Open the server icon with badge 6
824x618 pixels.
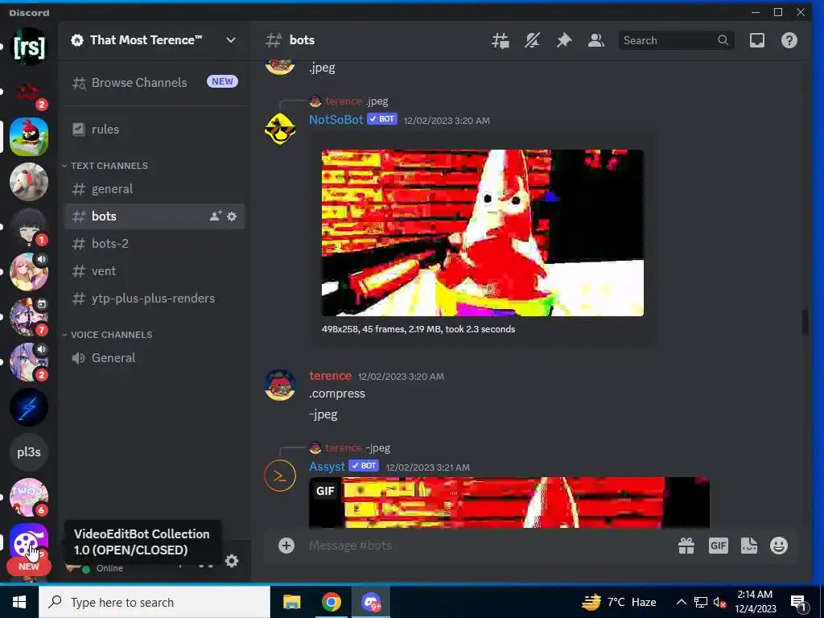[29, 497]
